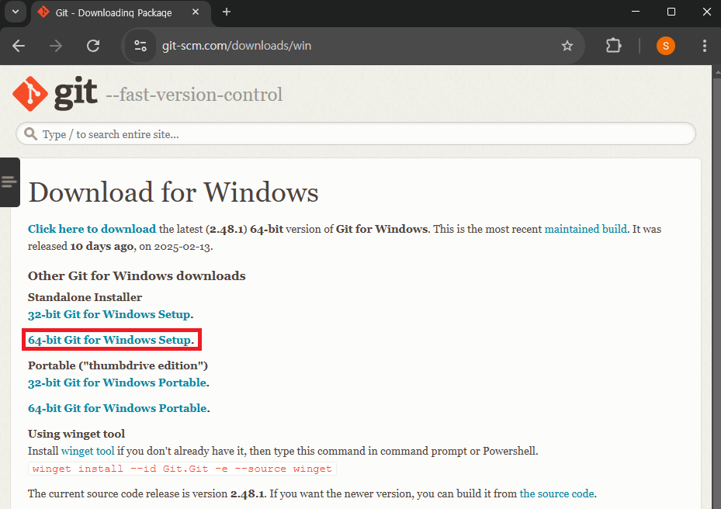Open the winget tool link
This screenshot has height=509, width=721.
click(x=88, y=451)
